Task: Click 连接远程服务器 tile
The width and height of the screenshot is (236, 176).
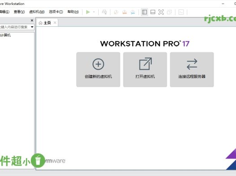Action: (192, 70)
